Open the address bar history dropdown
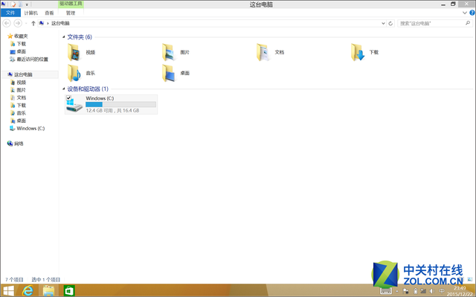The height and width of the screenshot is (297, 476). pyautogui.click(x=383, y=23)
